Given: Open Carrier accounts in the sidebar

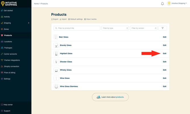Looking at the screenshot, I should click(x=10, y=54).
